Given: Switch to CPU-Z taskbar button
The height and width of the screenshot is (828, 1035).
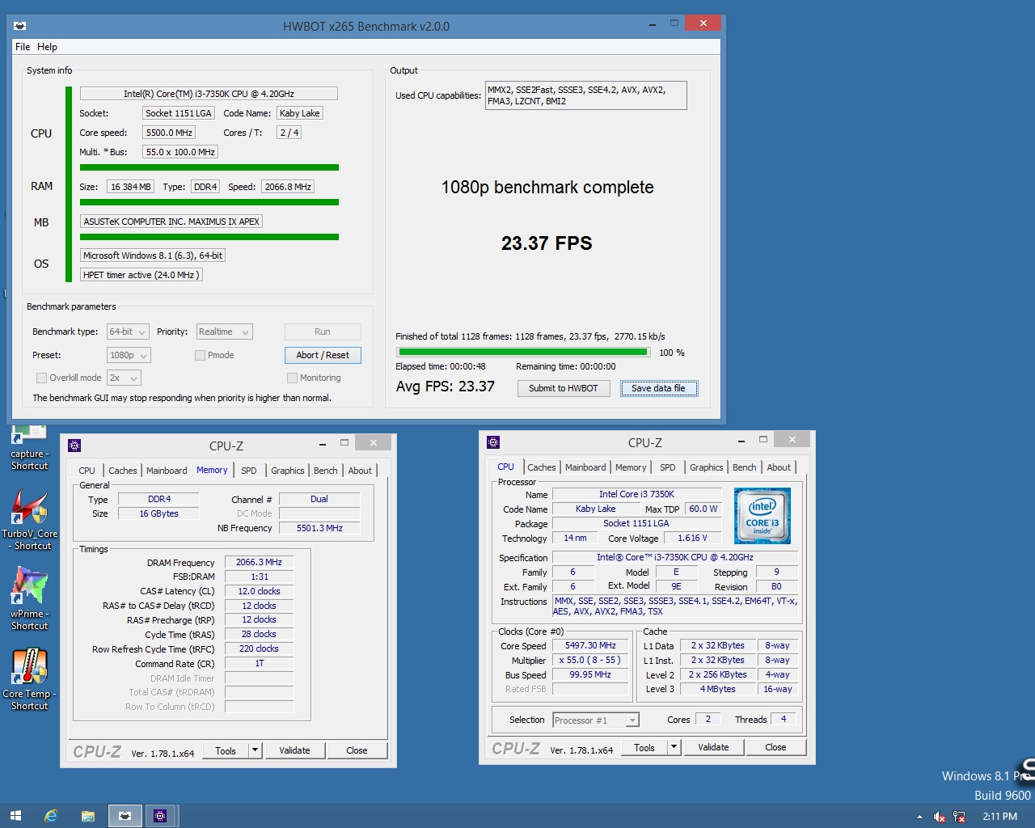Looking at the screenshot, I should [x=160, y=816].
